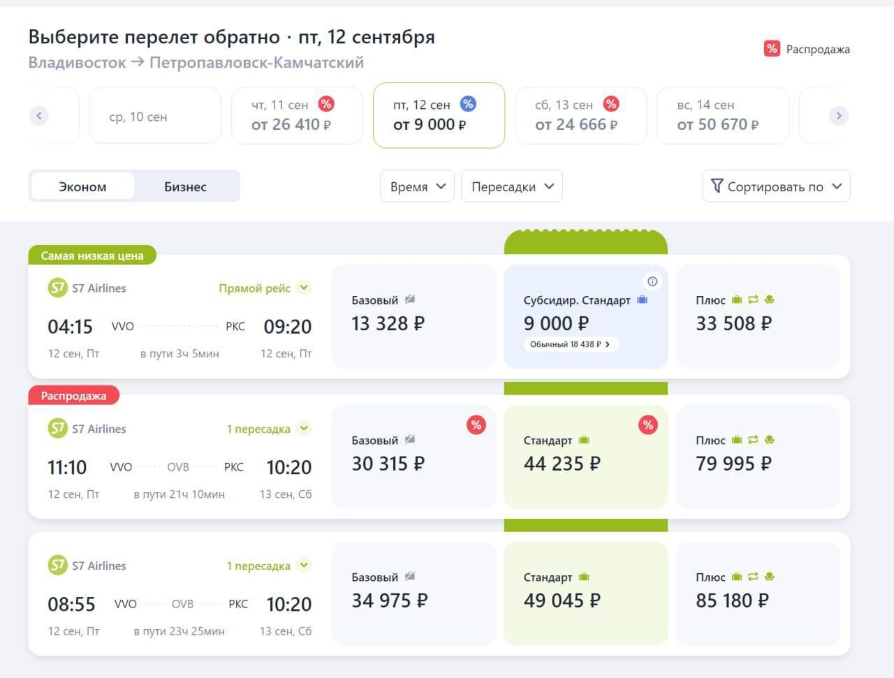Click previous dates arrow in date carousel

tap(39, 115)
